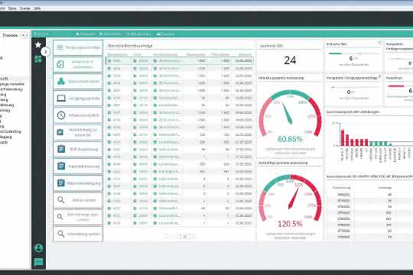
Task: Open the chat speech bubble icon
Action: click(x=38, y=262)
